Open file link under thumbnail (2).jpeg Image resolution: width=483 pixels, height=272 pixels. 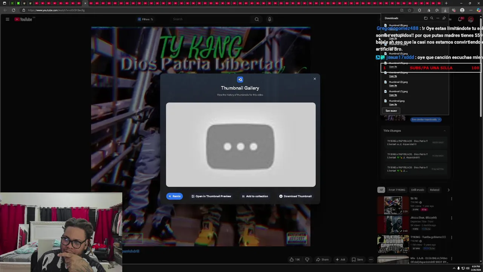pyautogui.click(x=393, y=85)
